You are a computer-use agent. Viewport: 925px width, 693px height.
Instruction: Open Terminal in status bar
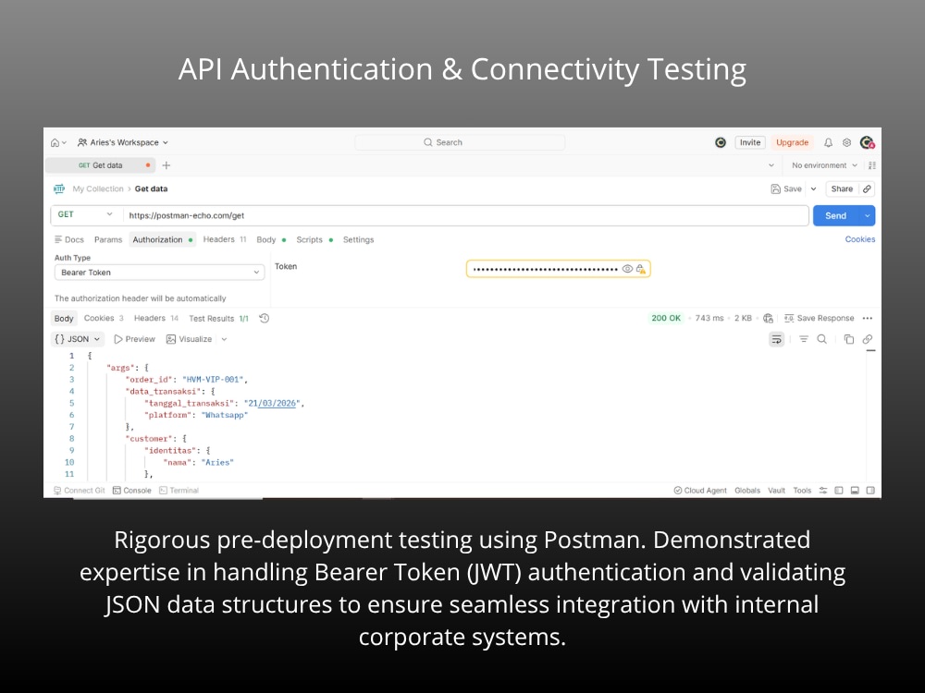[179, 491]
